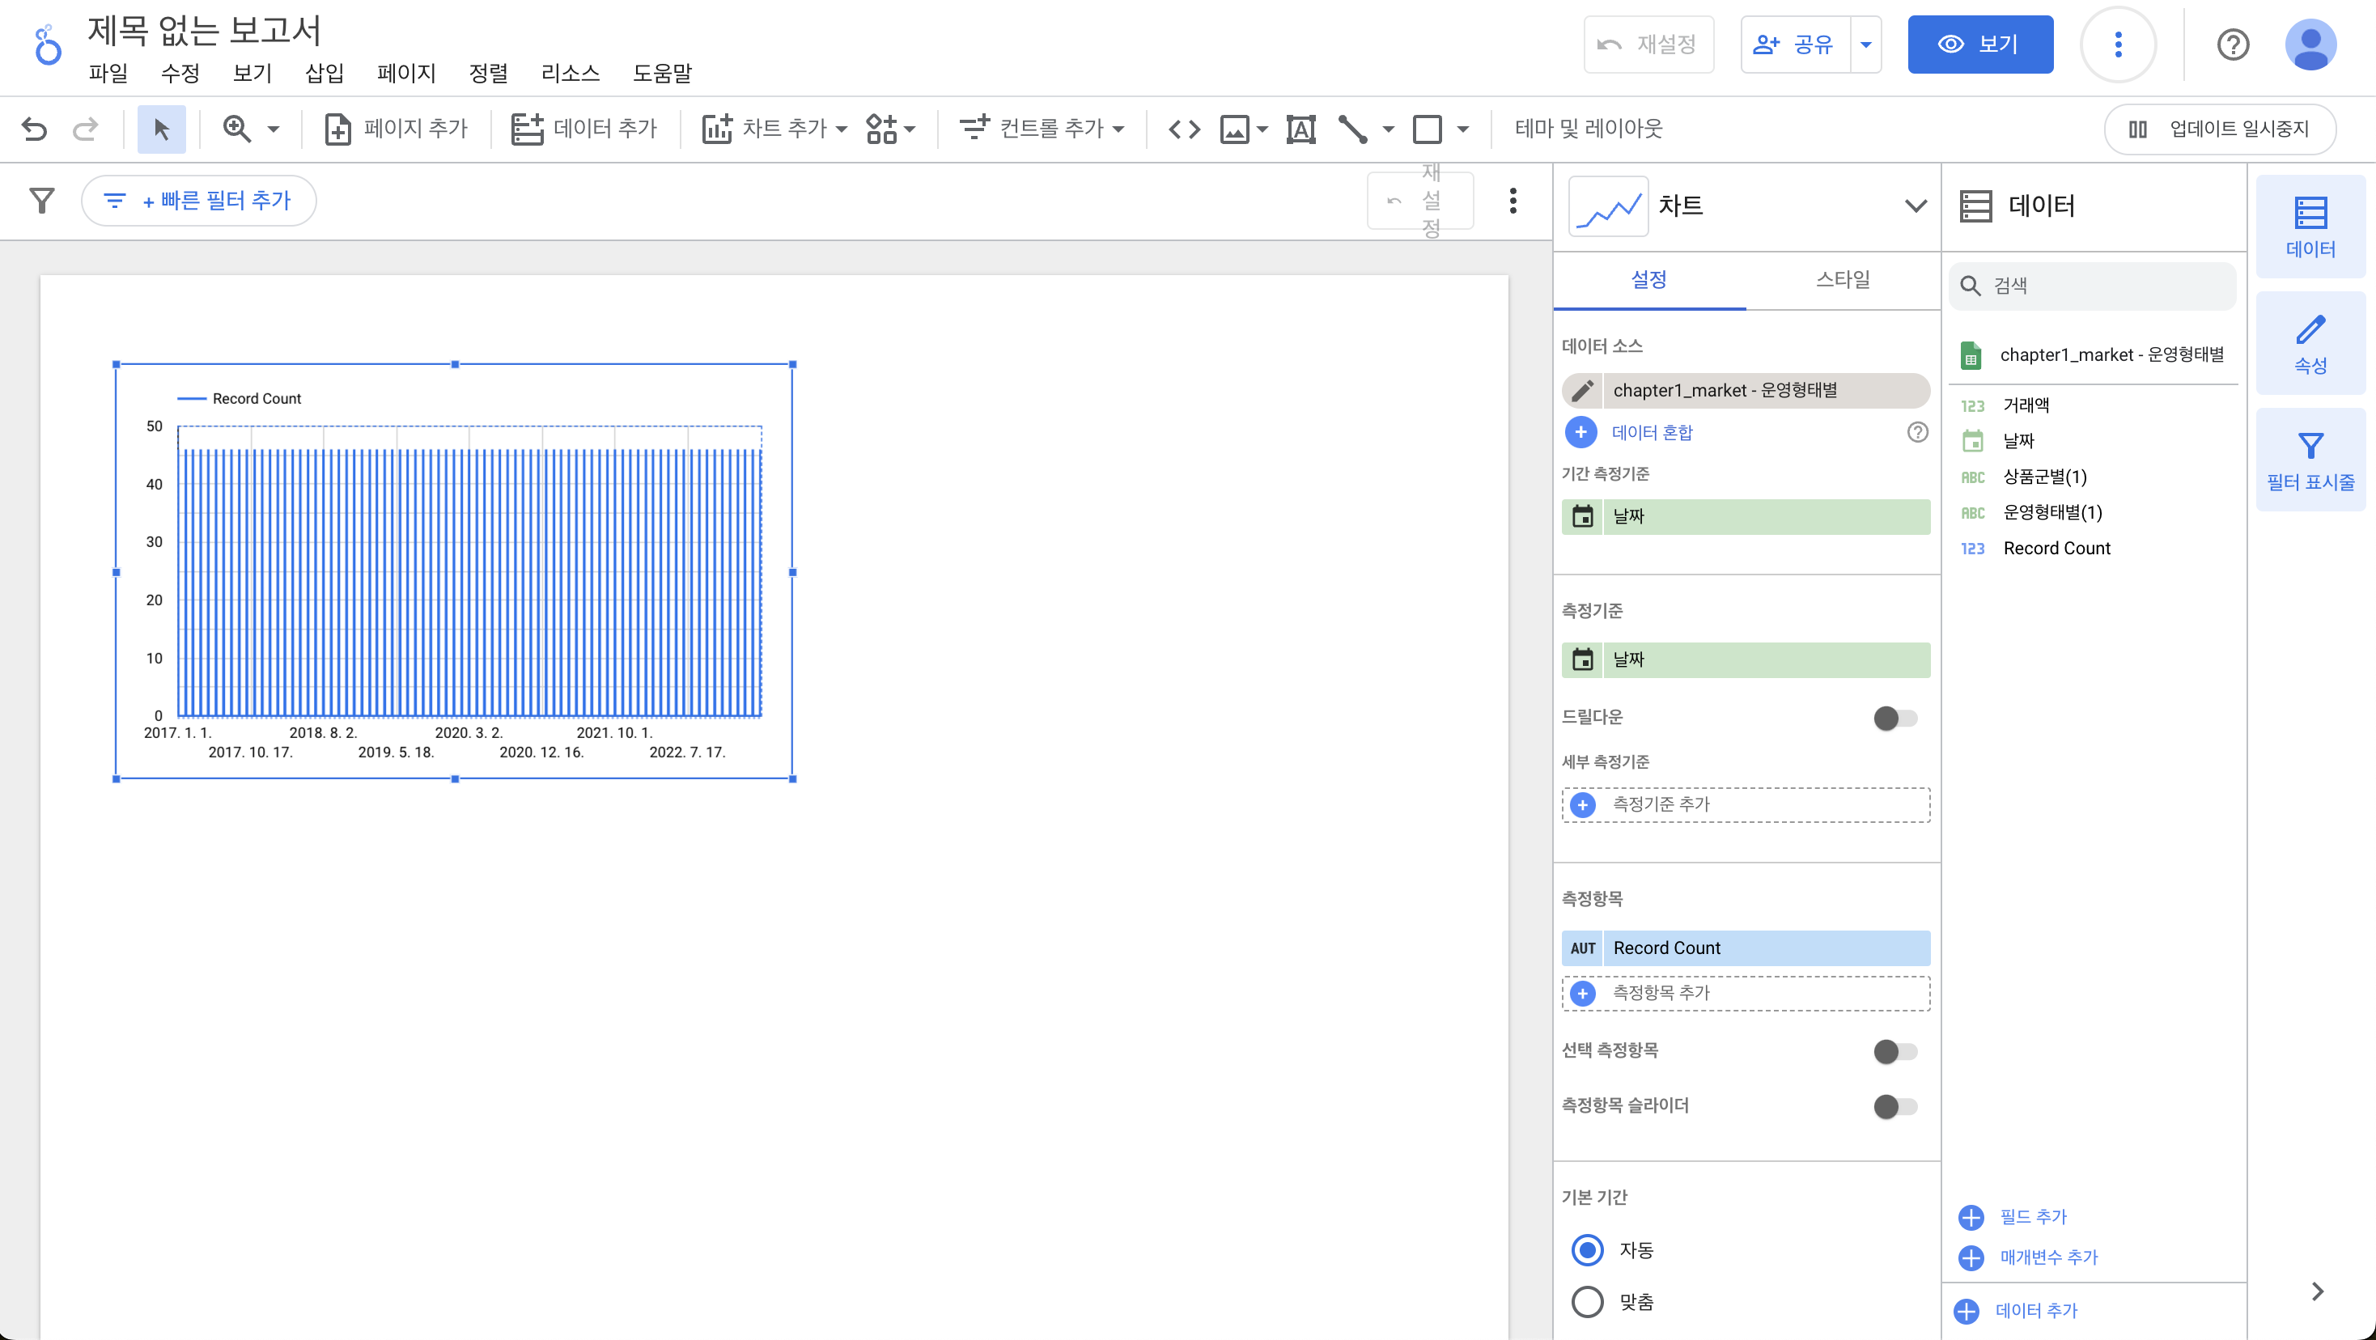Expand the 차트 type dropdown chevron
The height and width of the screenshot is (1340, 2376).
1915,206
